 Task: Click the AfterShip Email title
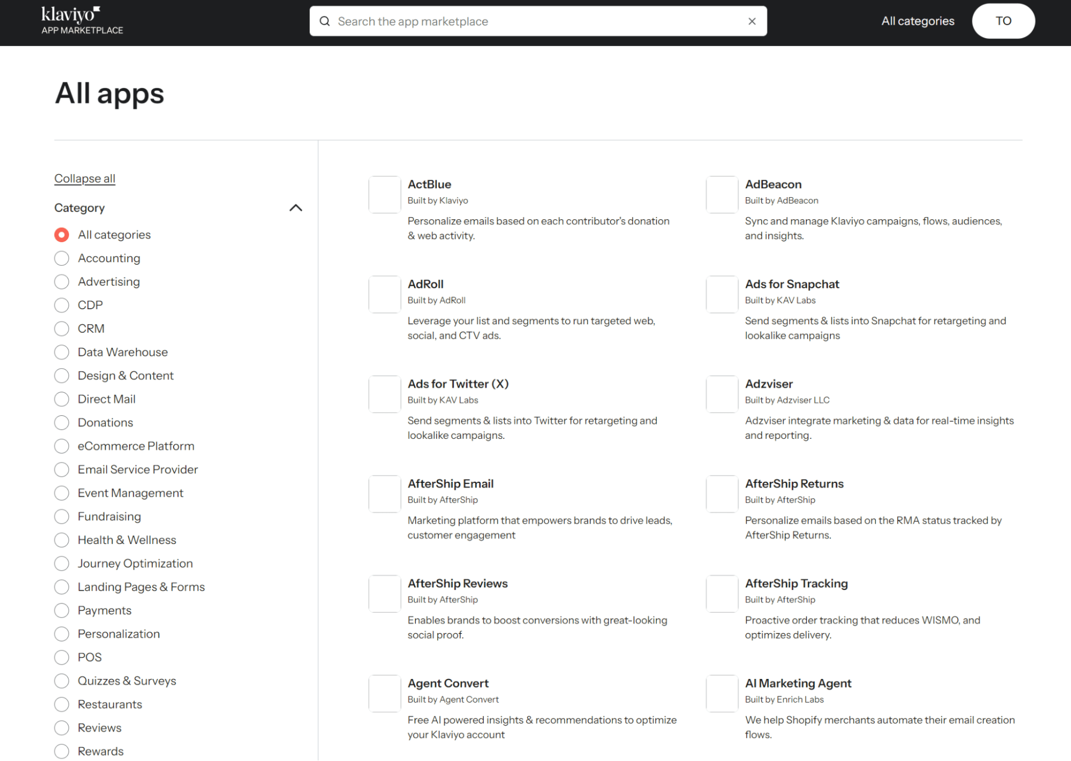[451, 483]
